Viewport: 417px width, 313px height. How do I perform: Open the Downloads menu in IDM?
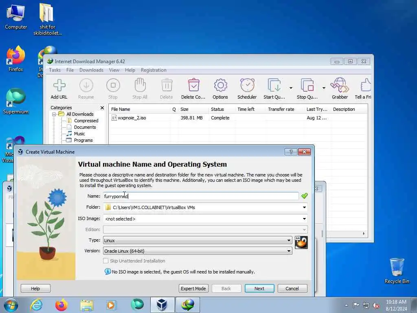91,70
